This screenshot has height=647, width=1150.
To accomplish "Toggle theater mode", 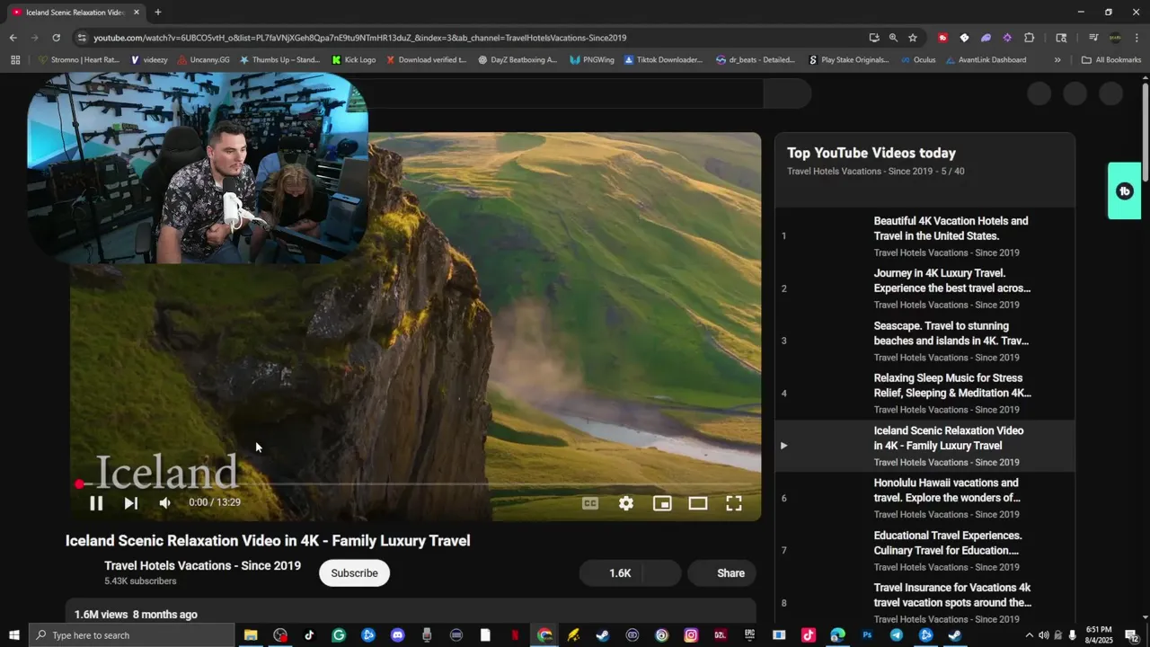I will tap(698, 503).
